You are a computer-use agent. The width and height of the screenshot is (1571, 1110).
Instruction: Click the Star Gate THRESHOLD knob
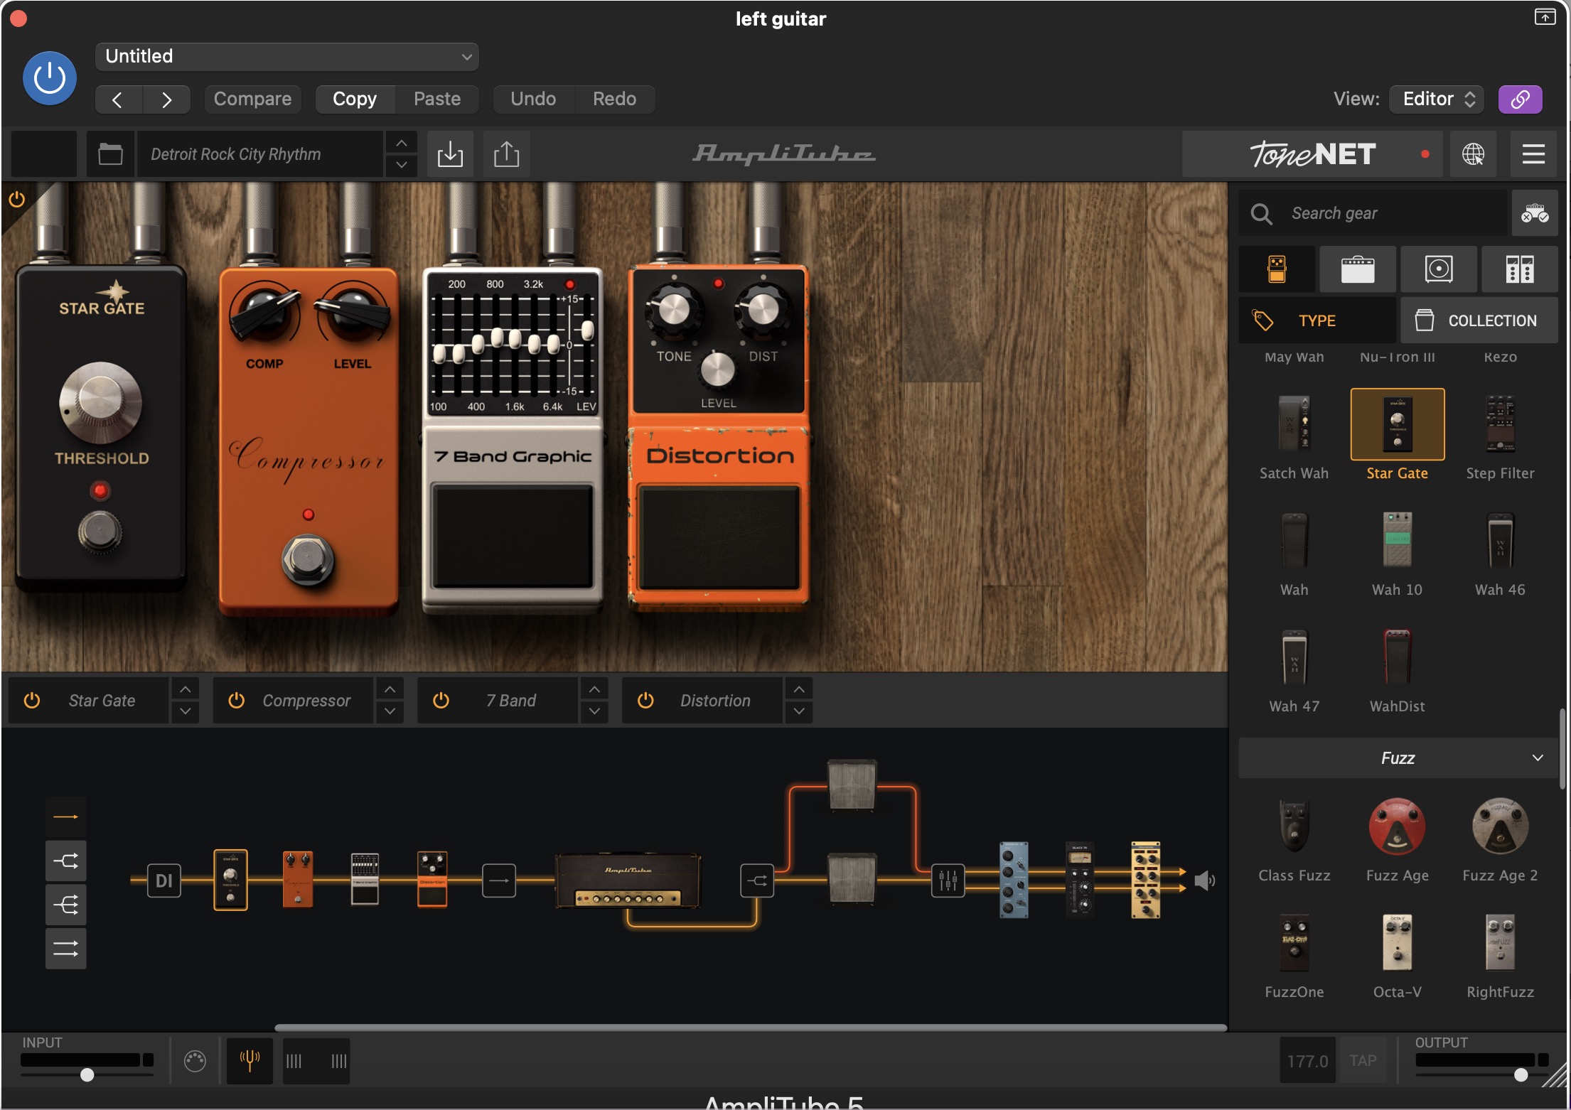click(100, 402)
